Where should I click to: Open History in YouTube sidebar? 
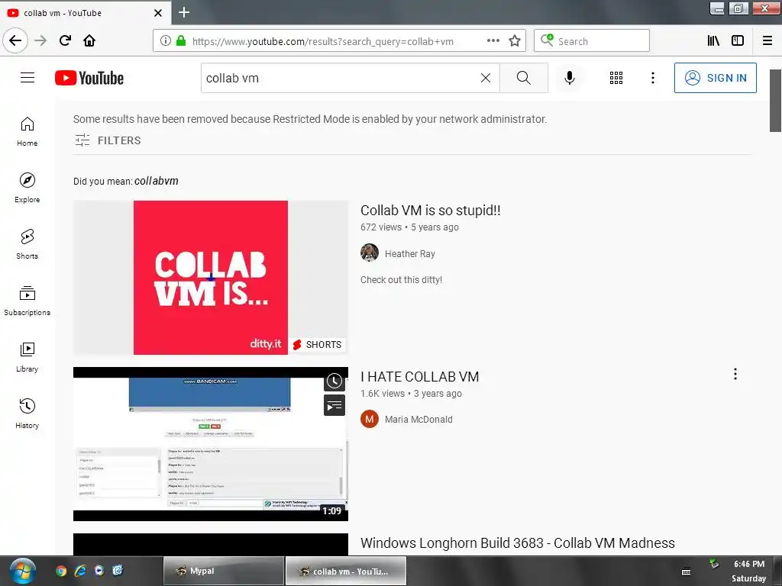(x=27, y=414)
